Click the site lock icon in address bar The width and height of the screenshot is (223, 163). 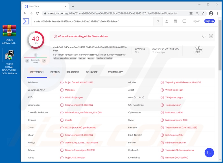click(45, 13)
